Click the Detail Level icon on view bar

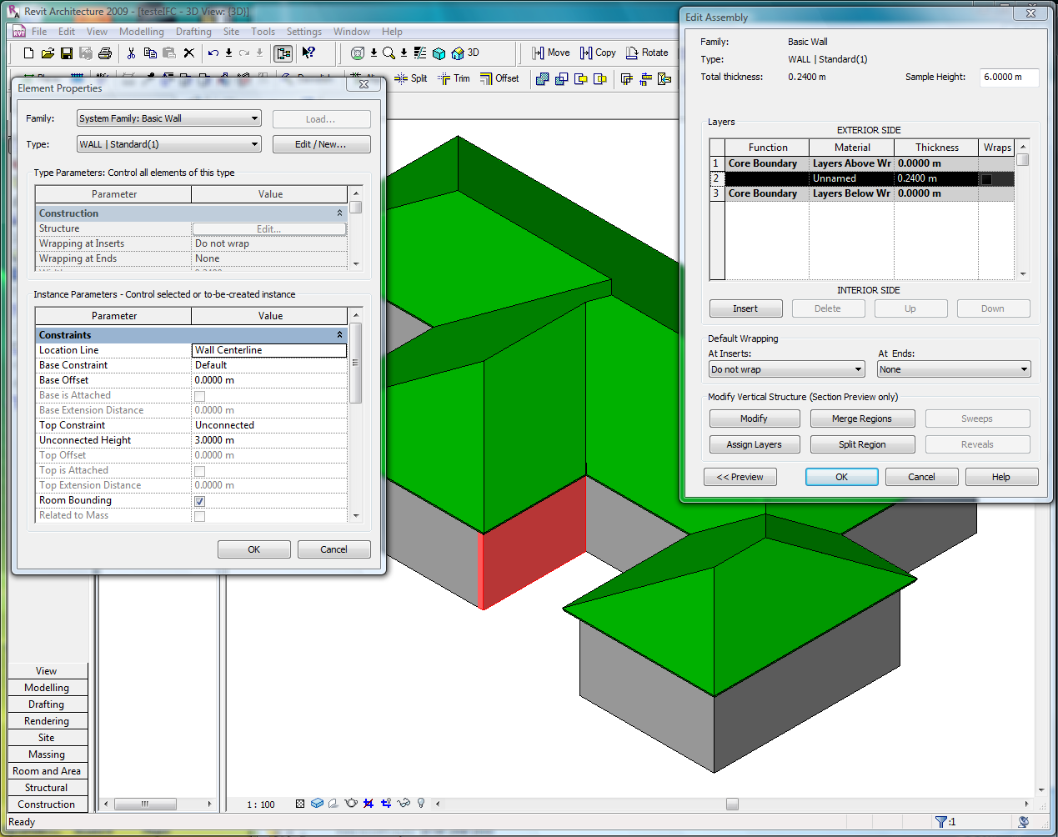(x=300, y=804)
